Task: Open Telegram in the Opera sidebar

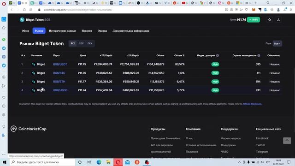Action: tap(4, 48)
